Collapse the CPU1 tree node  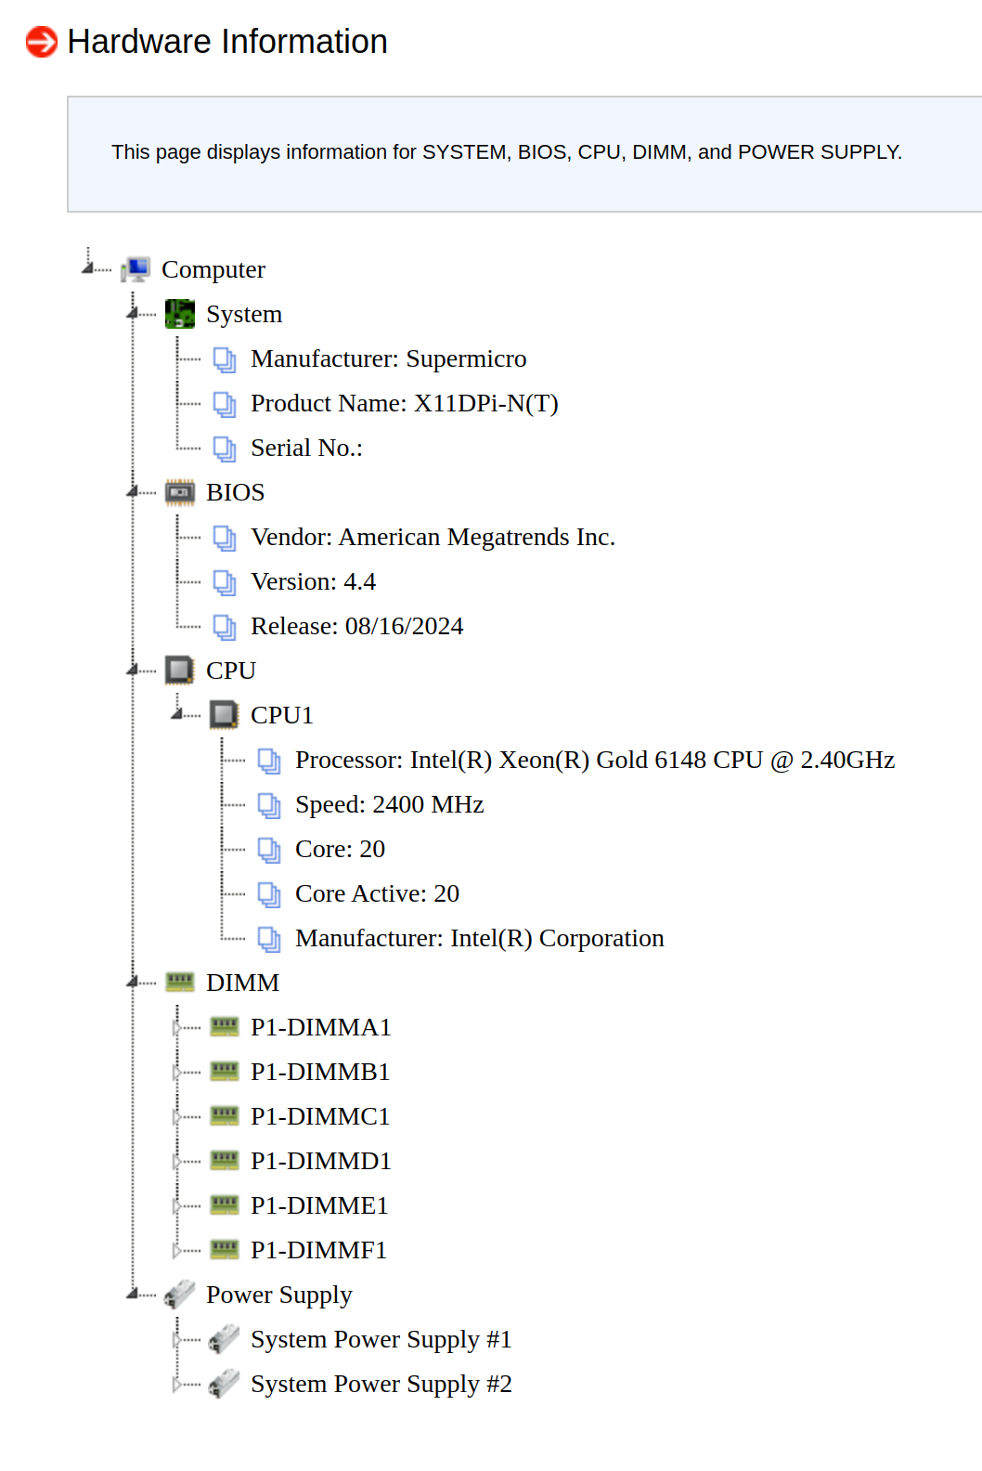[176, 714]
